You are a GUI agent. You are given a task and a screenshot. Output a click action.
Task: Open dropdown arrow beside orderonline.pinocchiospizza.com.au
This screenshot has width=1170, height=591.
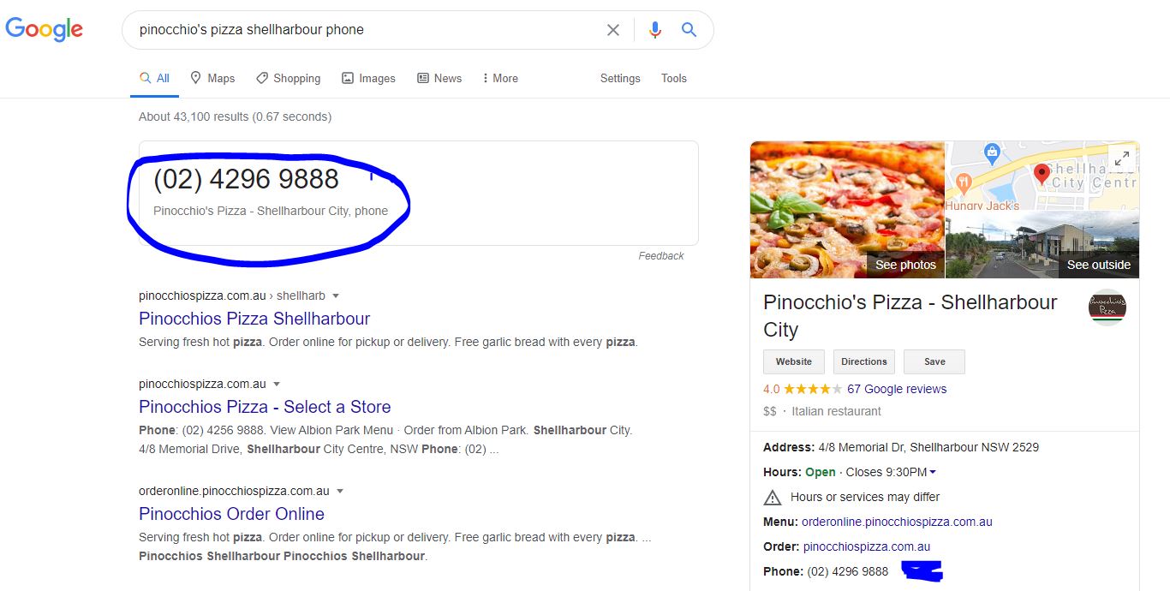coord(340,491)
